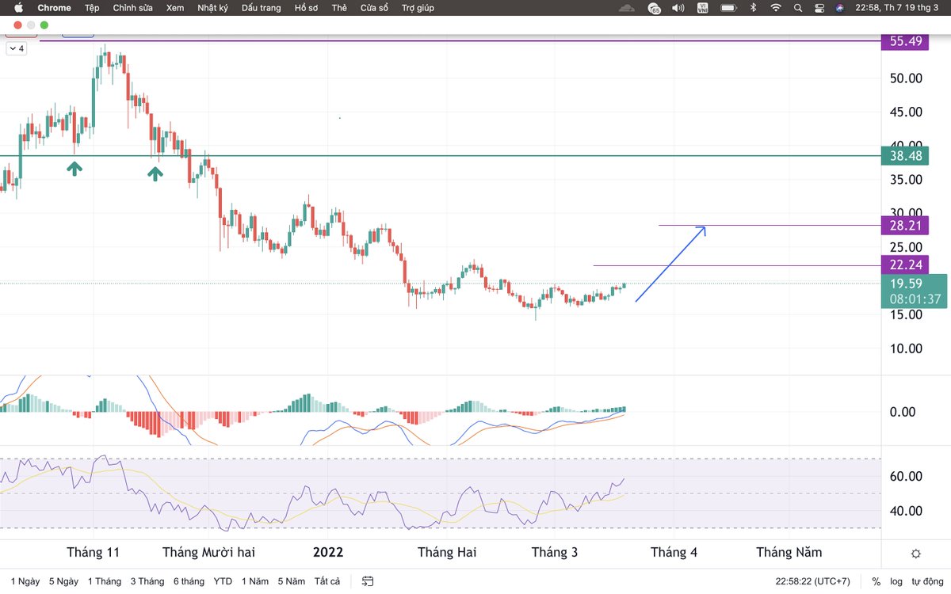Click the Tháng 4 axis label
Image resolution: width=951 pixels, height=594 pixels.
[674, 552]
